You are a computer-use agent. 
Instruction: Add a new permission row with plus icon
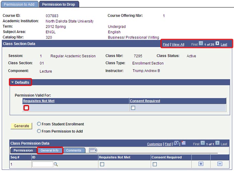point(201,164)
